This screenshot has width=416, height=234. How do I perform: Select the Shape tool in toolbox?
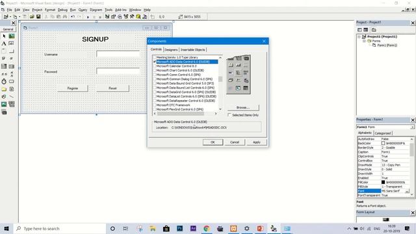pos(4,97)
